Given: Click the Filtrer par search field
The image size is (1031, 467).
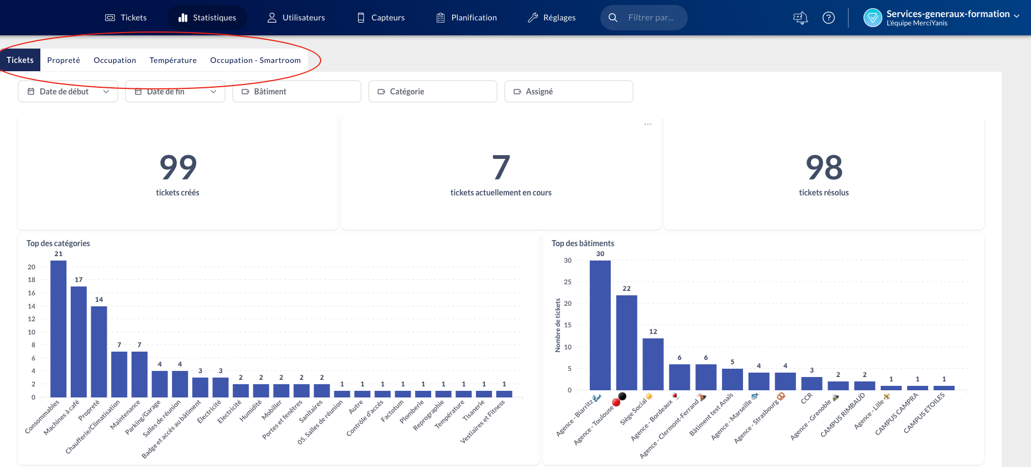Looking at the screenshot, I should coord(651,18).
